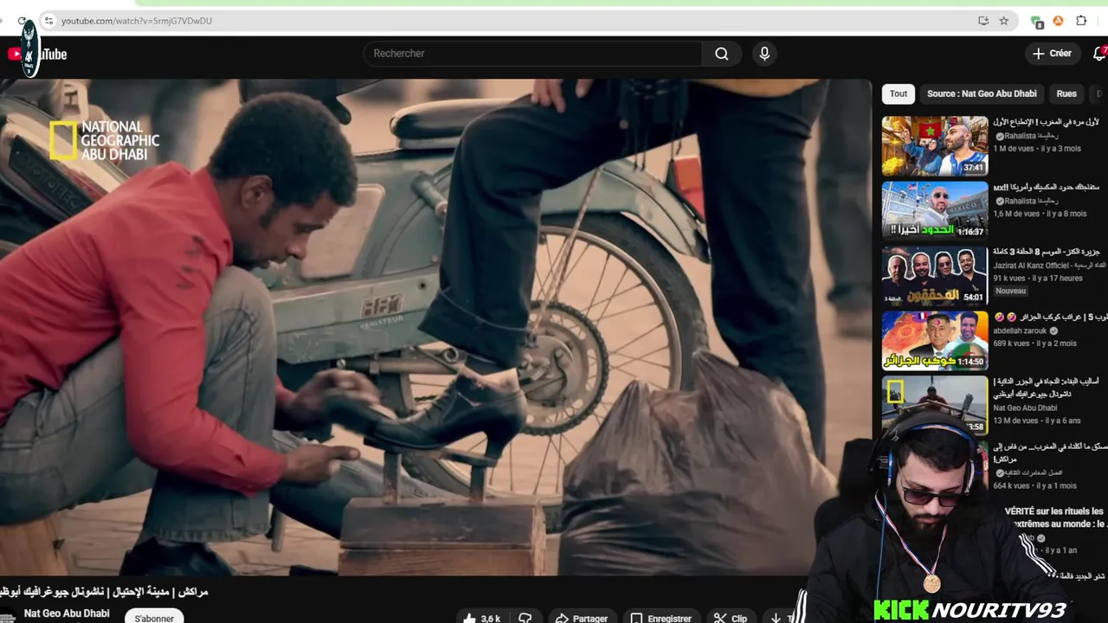Select the Rues filter chip

[x=1066, y=93]
